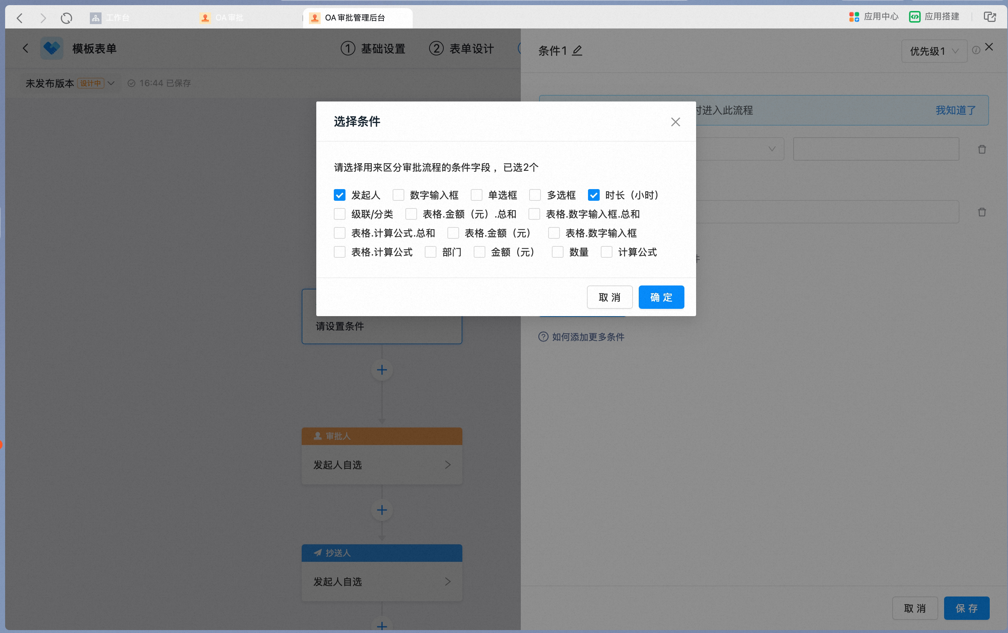Tick the 单选框 checkbox

(x=476, y=195)
